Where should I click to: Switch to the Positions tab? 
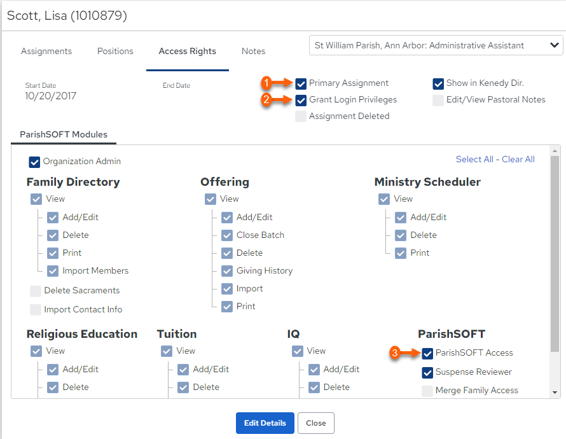pos(115,52)
